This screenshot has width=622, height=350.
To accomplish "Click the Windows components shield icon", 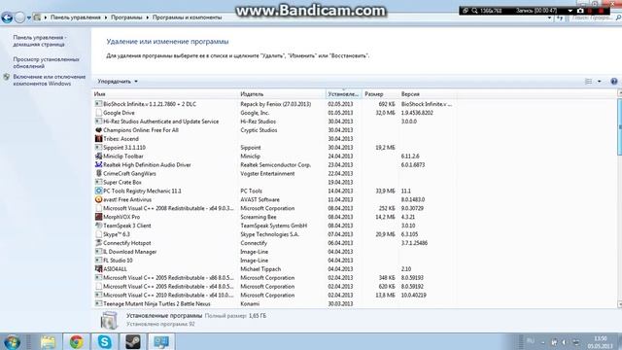I will (7, 77).
